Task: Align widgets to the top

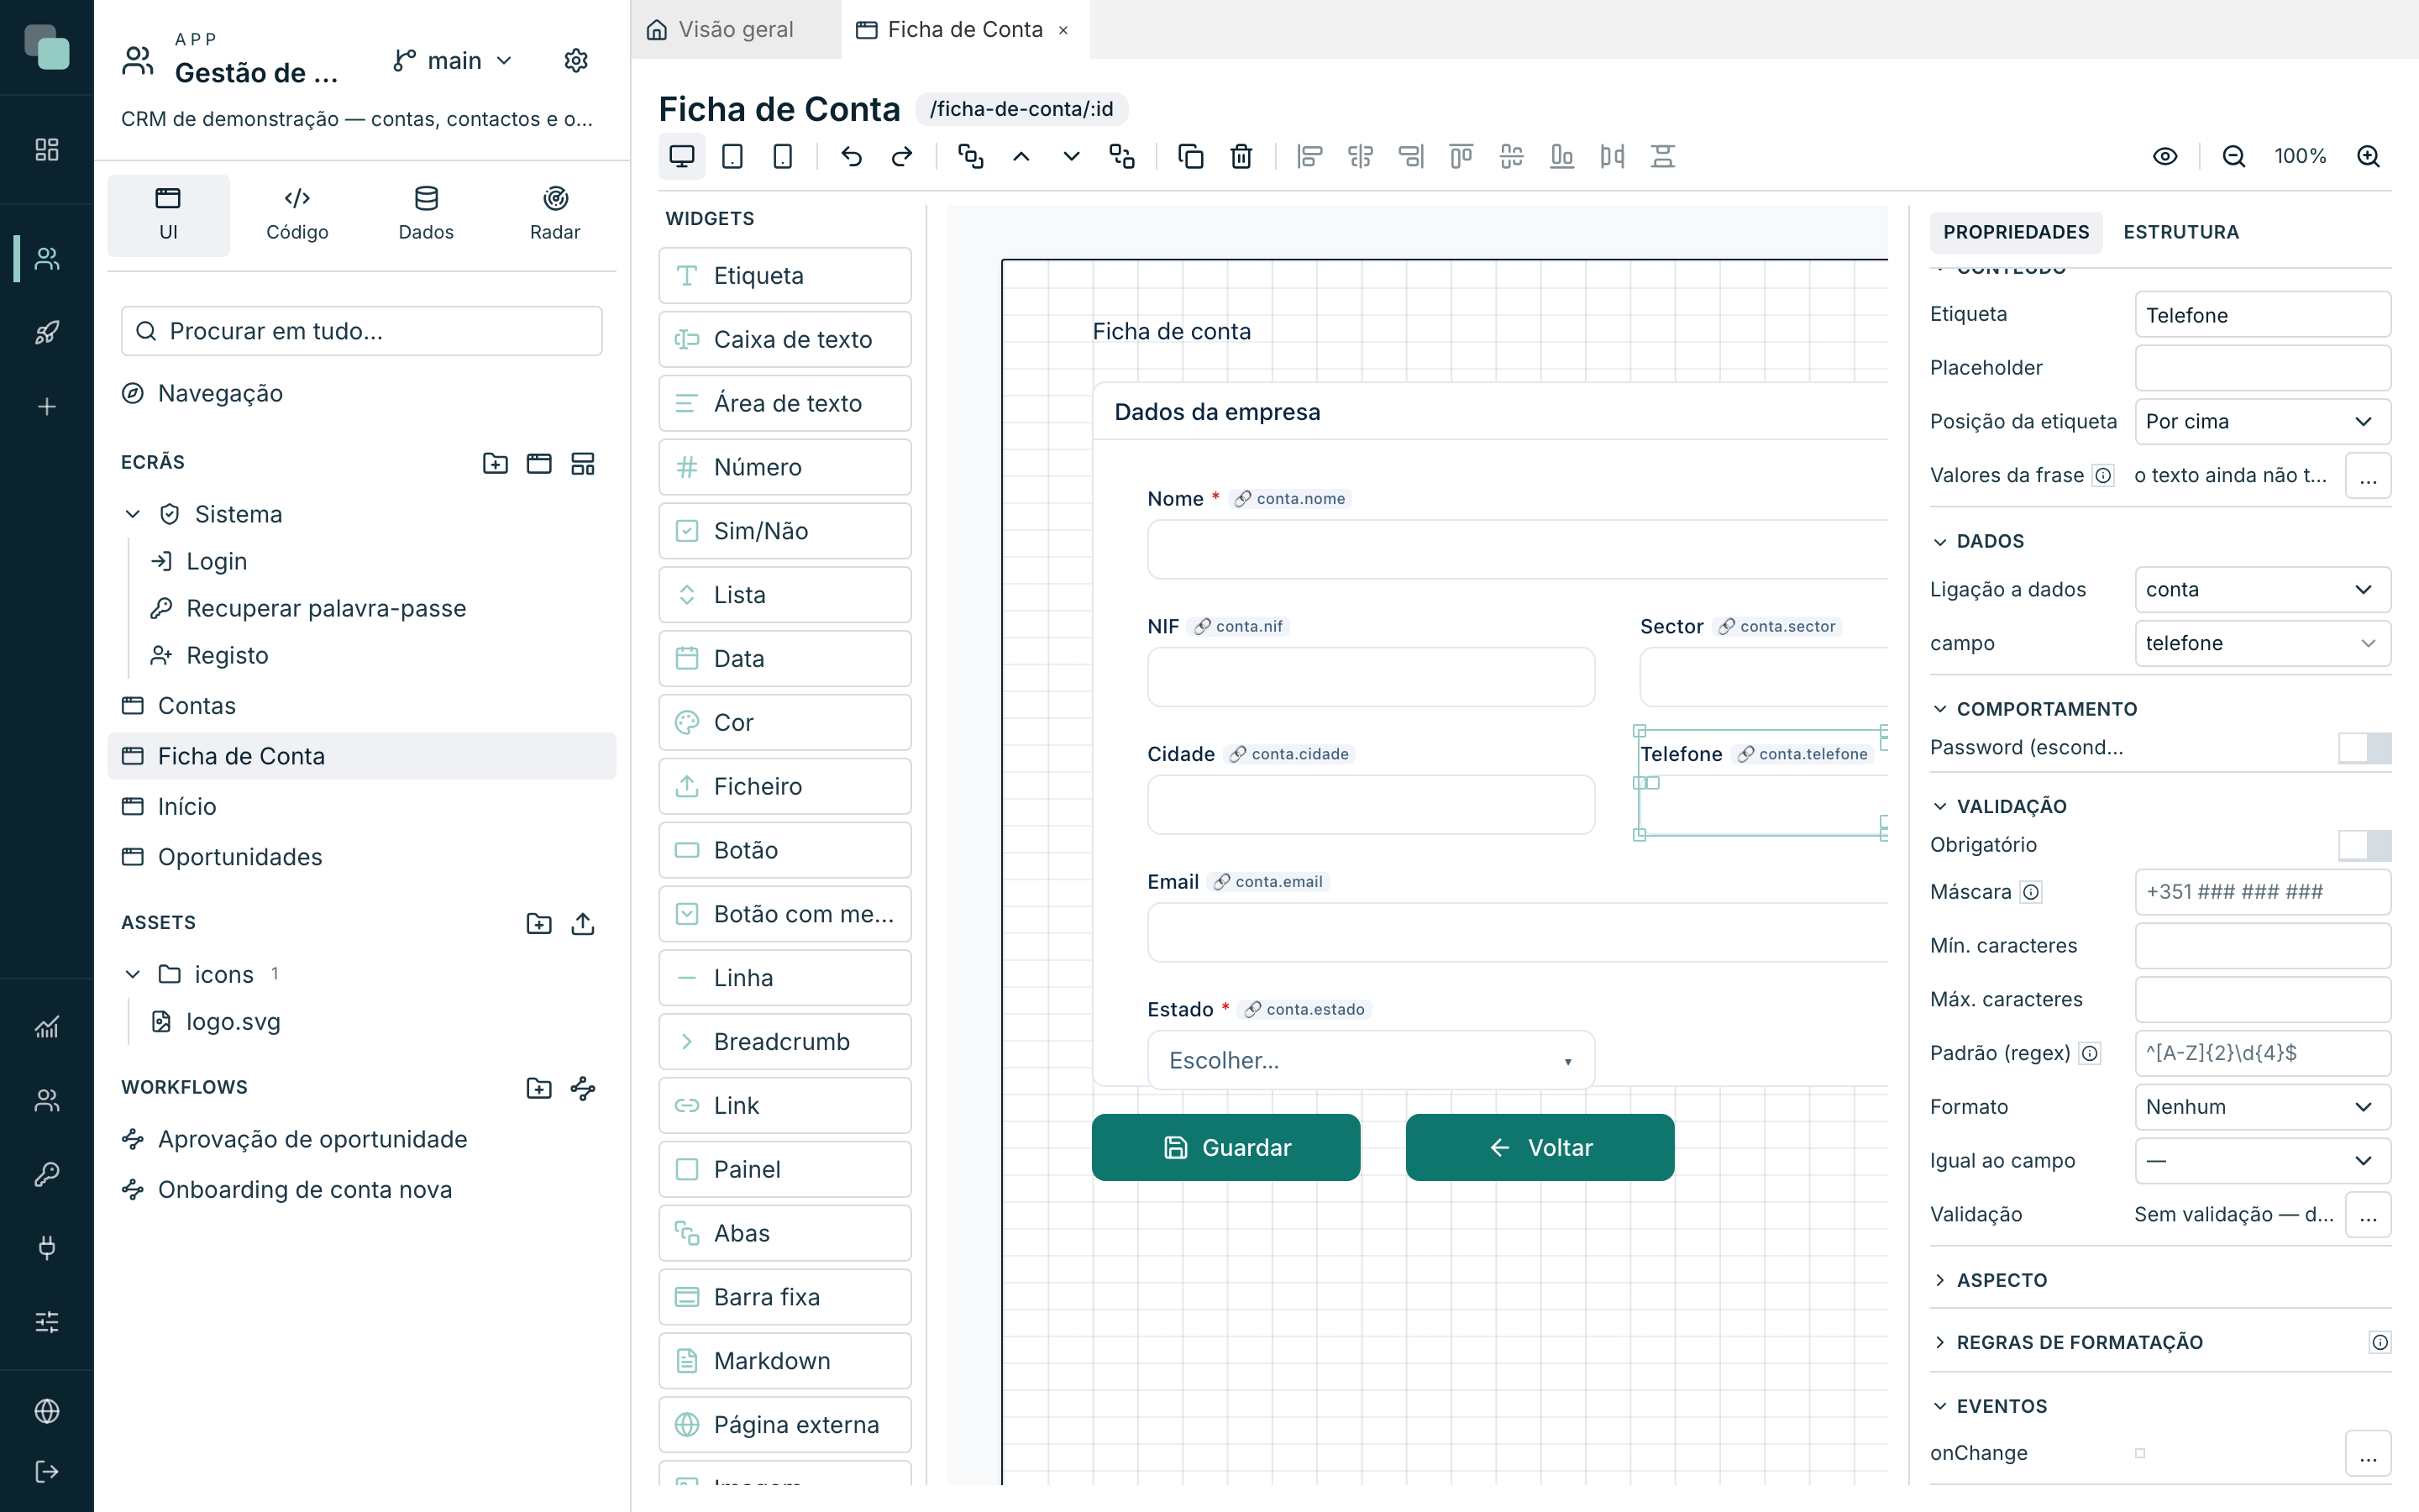Action: [x=1461, y=156]
